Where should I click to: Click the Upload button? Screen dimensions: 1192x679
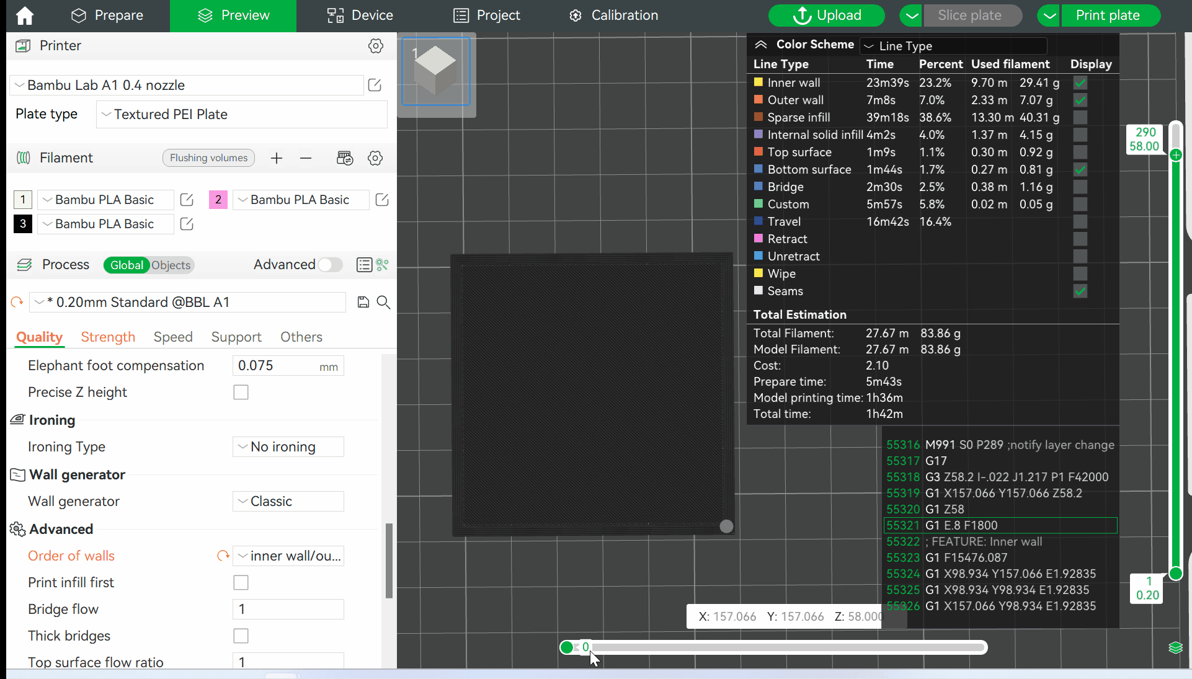[x=827, y=16]
